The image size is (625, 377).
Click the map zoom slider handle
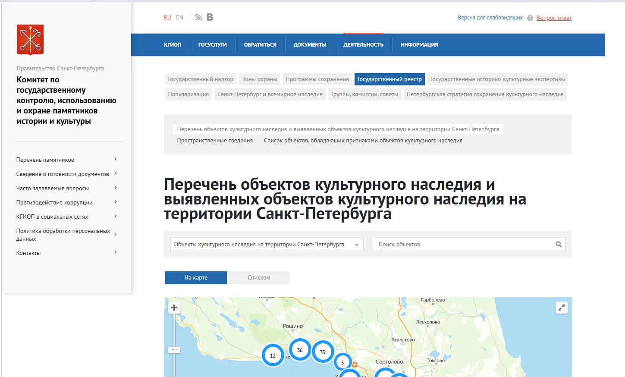tap(174, 350)
